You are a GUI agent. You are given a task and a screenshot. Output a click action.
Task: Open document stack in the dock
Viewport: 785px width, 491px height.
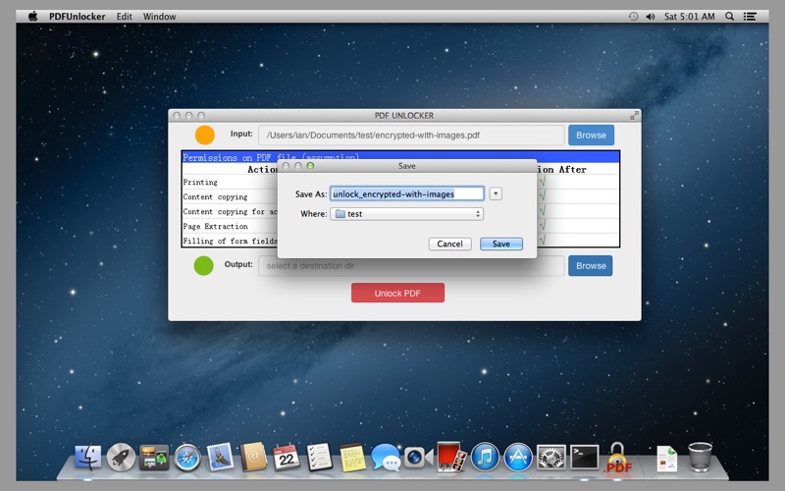(x=667, y=458)
